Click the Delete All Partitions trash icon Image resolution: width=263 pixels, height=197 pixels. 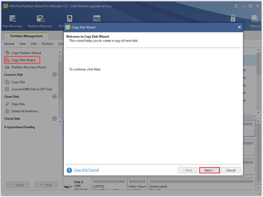tap(7, 111)
